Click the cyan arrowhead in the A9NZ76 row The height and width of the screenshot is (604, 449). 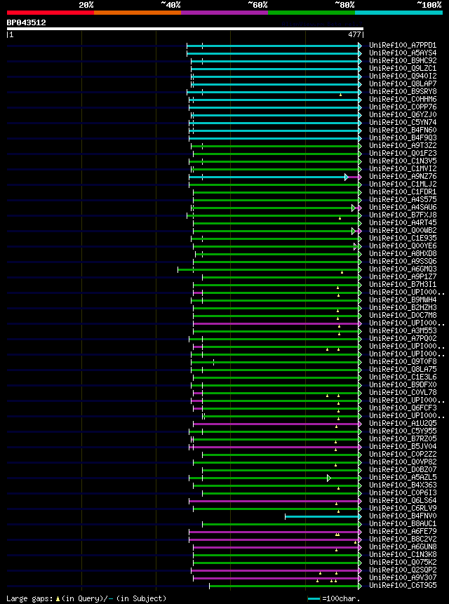click(346, 177)
